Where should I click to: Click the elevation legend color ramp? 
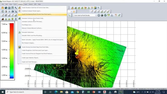12,51
